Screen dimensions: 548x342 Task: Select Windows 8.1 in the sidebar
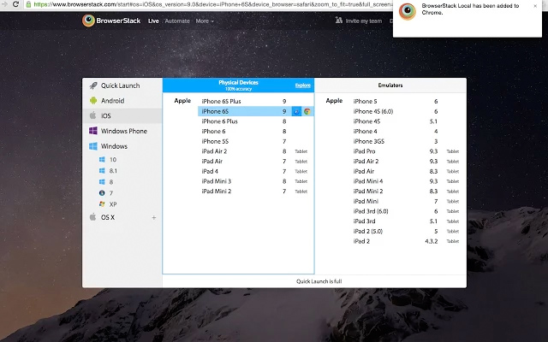[112, 171]
